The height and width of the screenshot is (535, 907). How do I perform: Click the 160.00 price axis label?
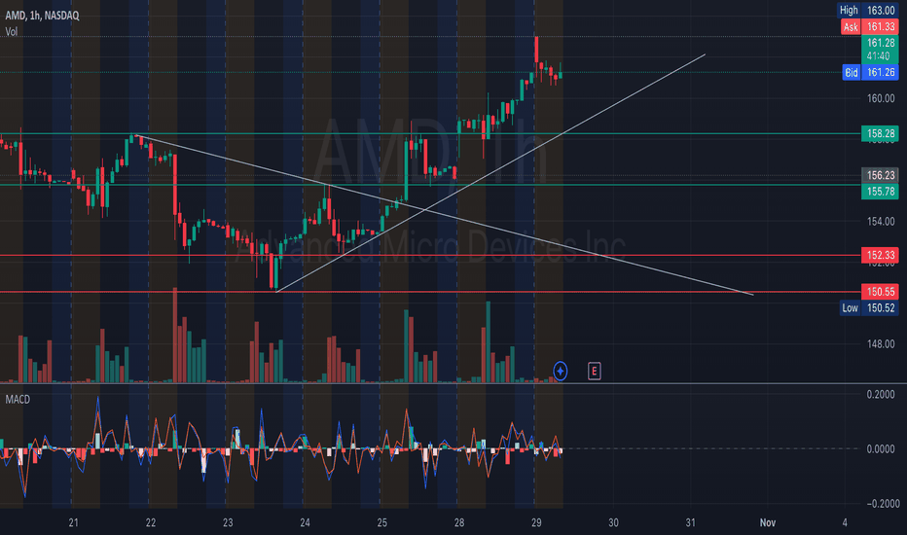click(x=881, y=98)
